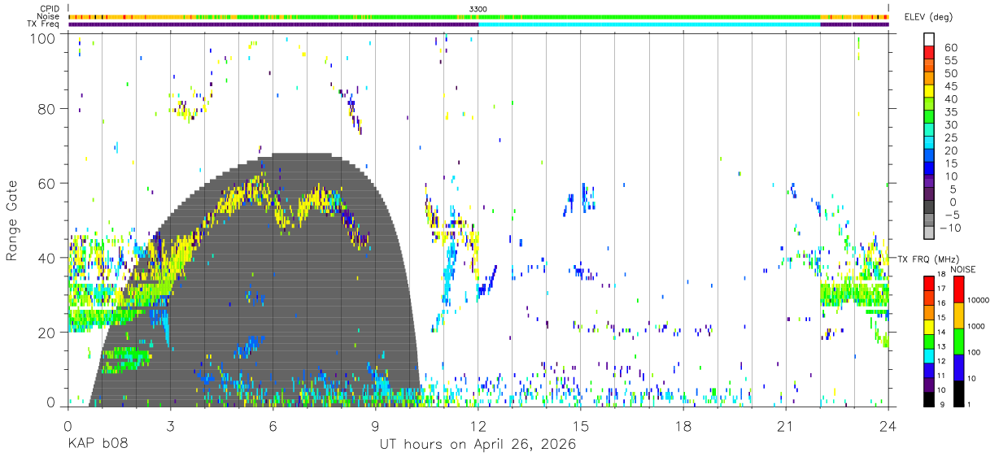Viewport: 999px width, 461px height.
Task: Click the "ELEV (deg)" legend title
Action: click(x=928, y=17)
